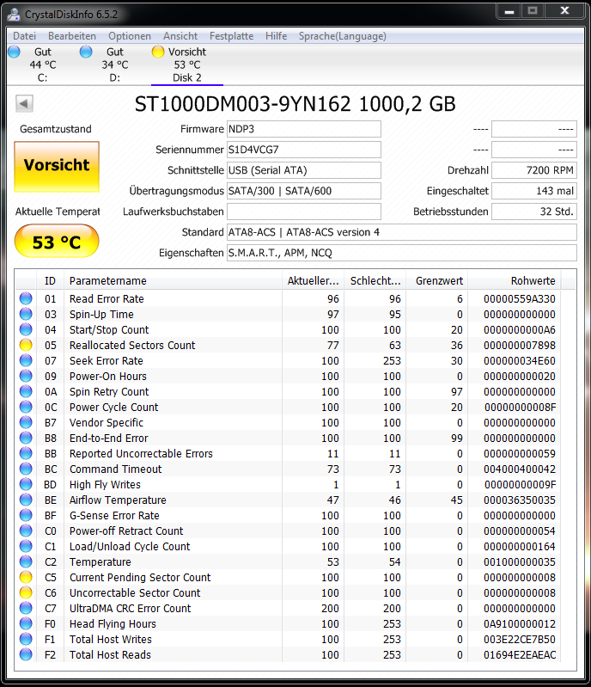Click the Standard field ATA8-ACS
The image size is (591, 687).
pyautogui.click(x=401, y=232)
